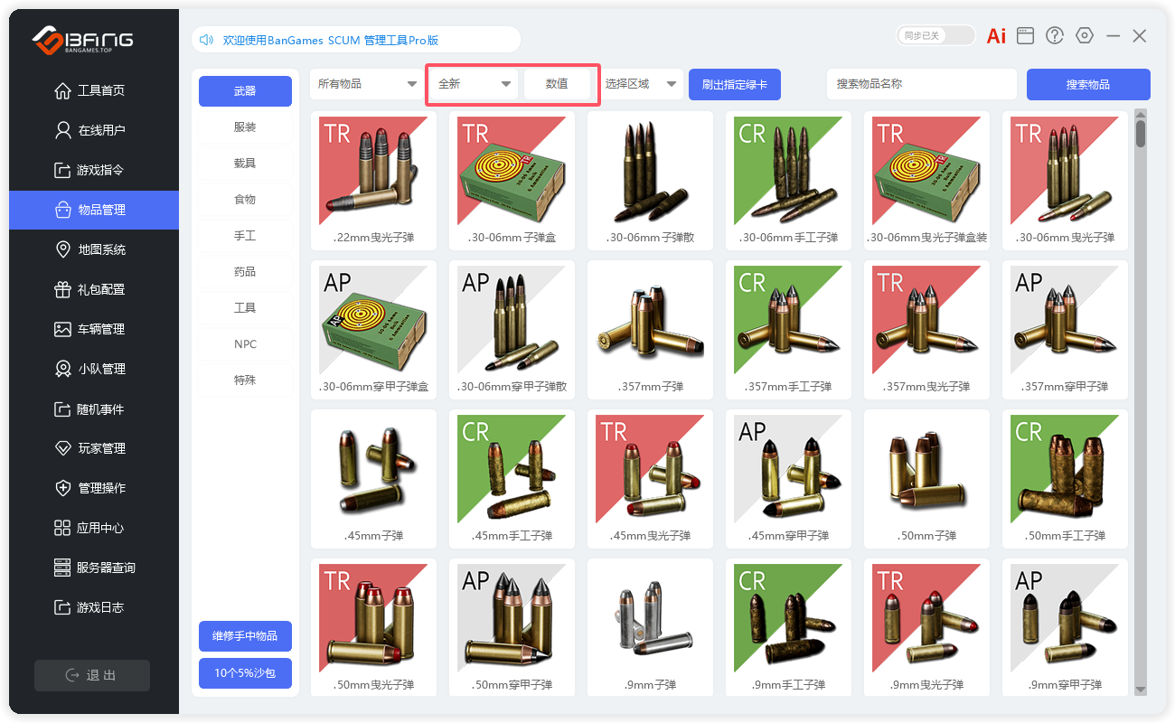Screen dimensions: 1175x723
Task: Open the 全新 condition dropdown
Action: 474,84
